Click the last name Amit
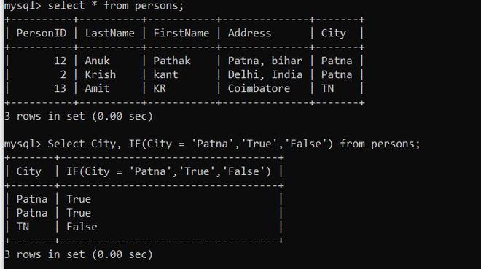The width and height of the screenshot is (481, 269). pyautogui.click(x=97, y=88)
